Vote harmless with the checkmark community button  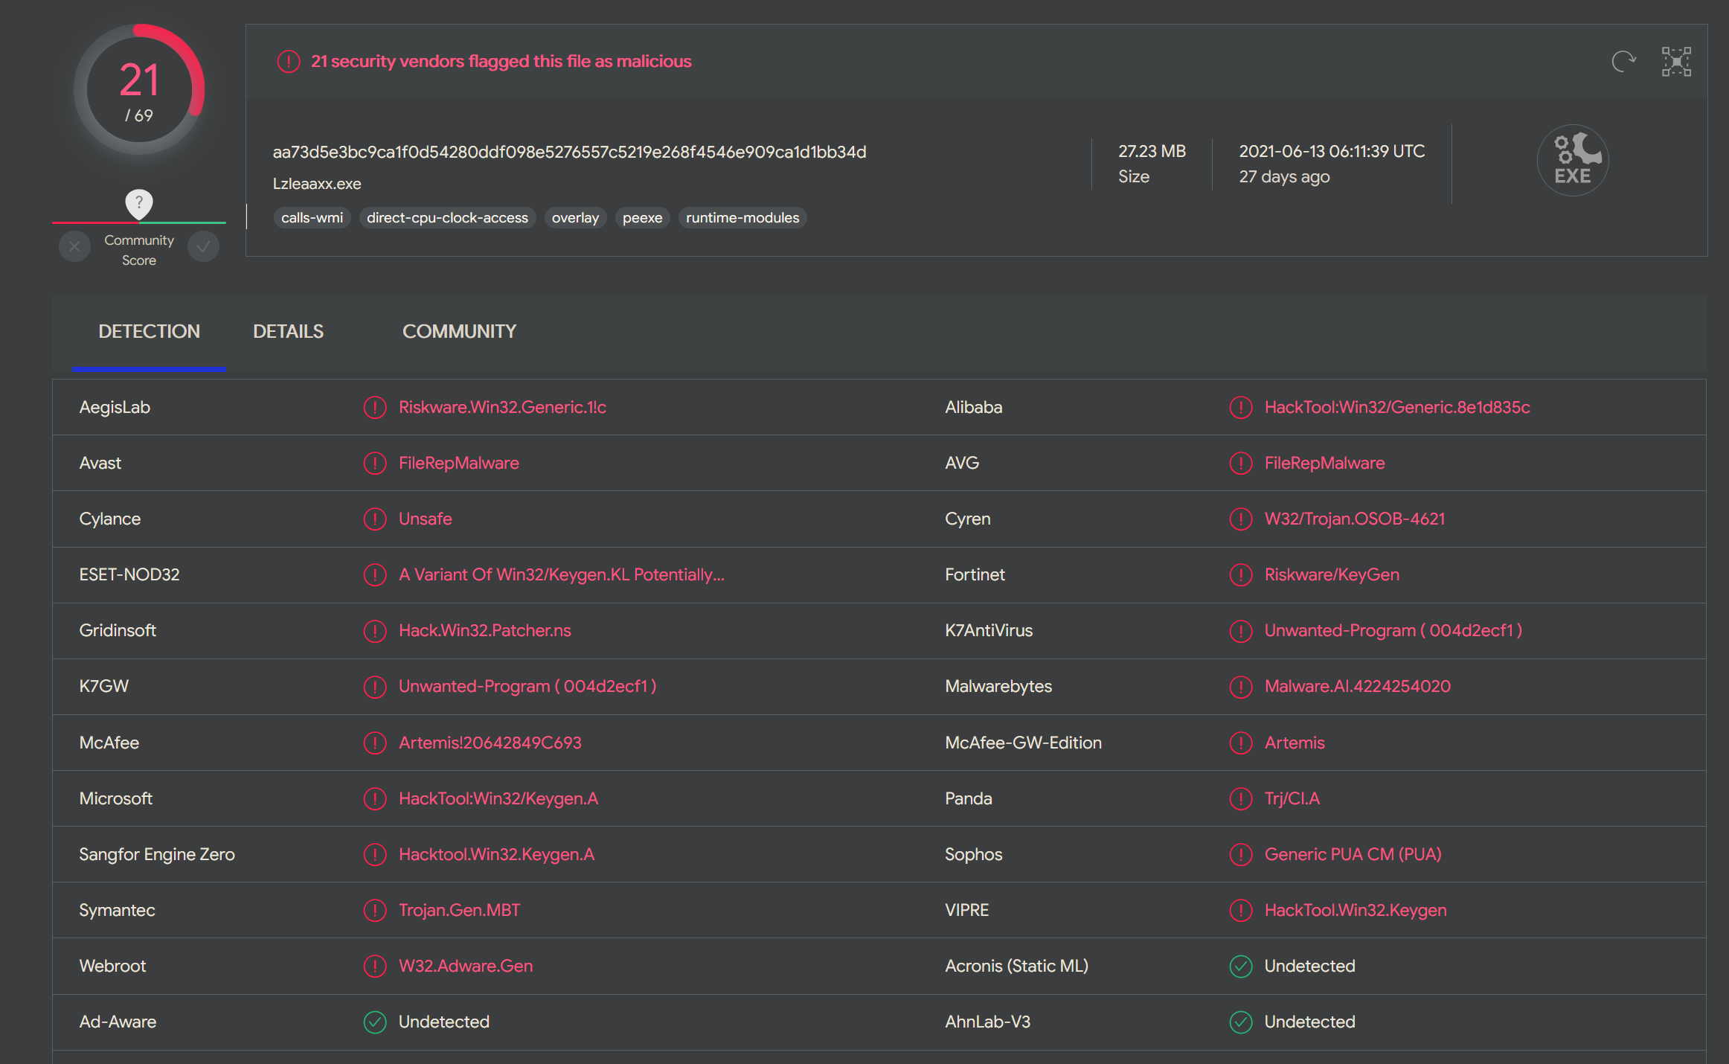(x=203, y=247)
